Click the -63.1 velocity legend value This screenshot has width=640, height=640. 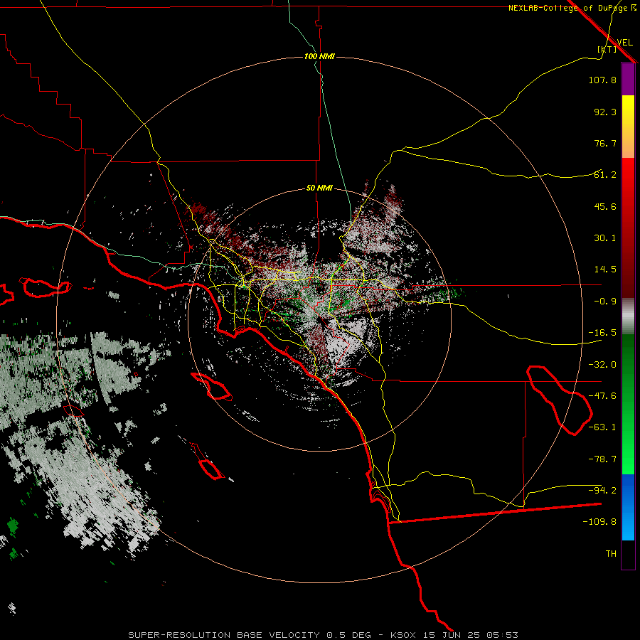pos(602,427)
